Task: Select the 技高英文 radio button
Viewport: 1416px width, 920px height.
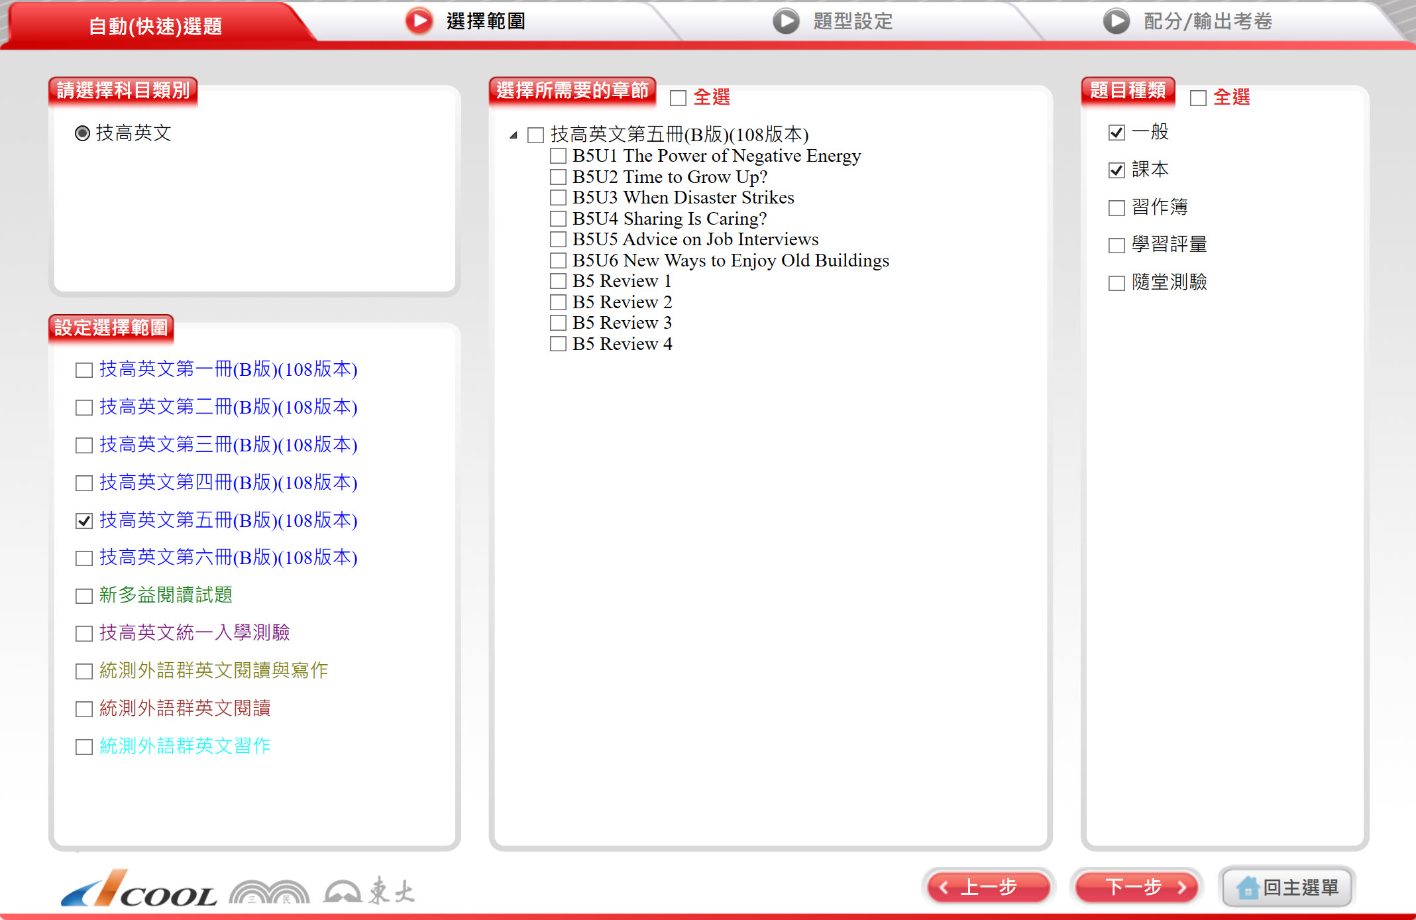Action: [82, 133]
